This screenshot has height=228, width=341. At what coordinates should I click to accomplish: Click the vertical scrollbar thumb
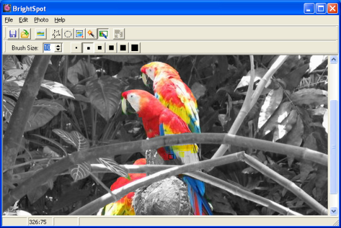click(333, 147)
